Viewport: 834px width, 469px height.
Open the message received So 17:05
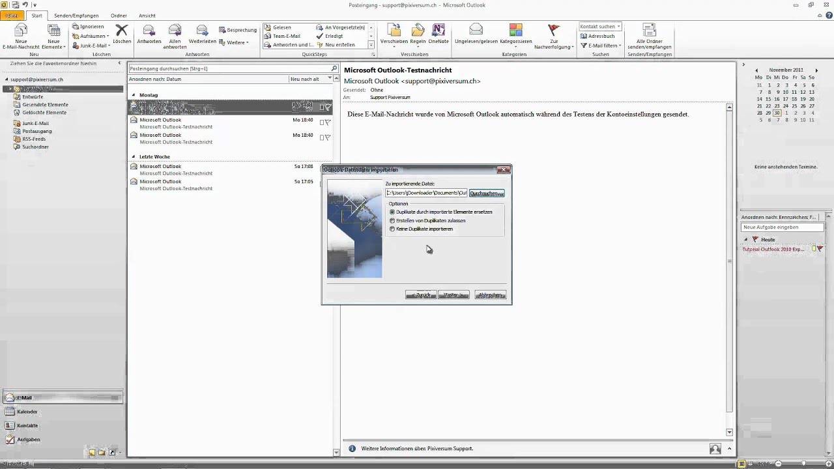click(230, 185)
